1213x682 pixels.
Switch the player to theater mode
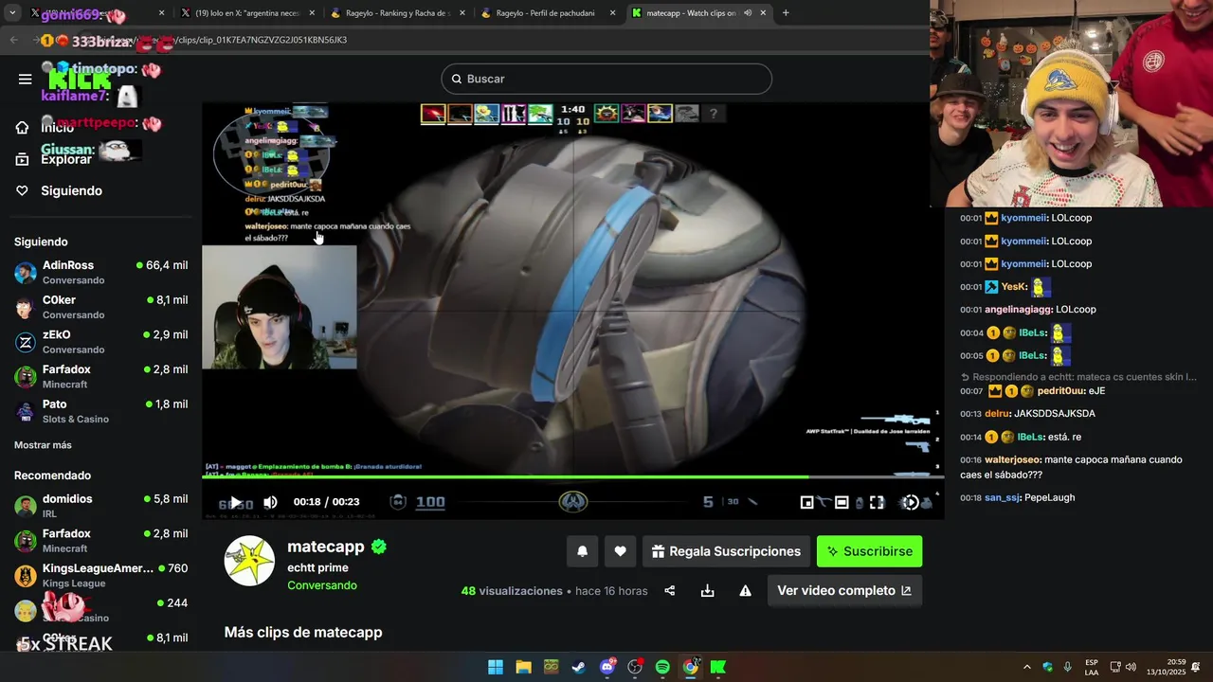coord(842,503)
